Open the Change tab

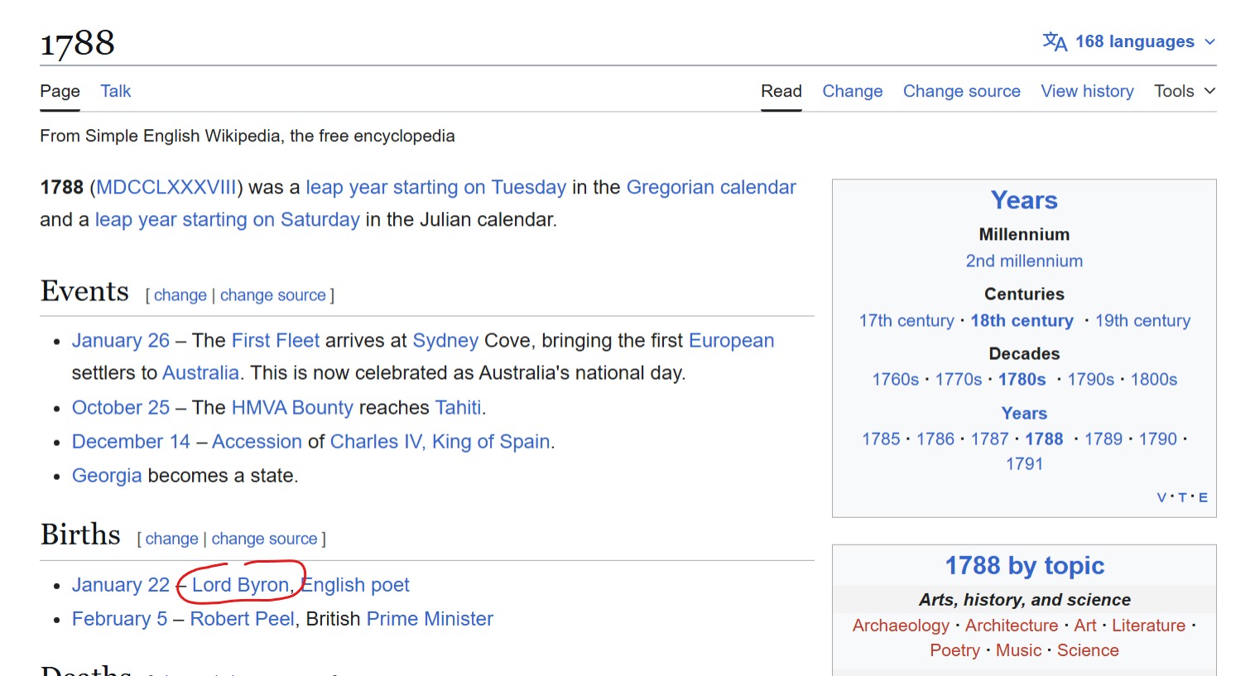853,91
